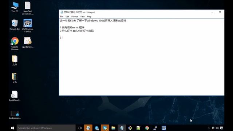Select the 文件 folder on the desktop
Viewport: 233px width, 131px height.
pos(15,60)
